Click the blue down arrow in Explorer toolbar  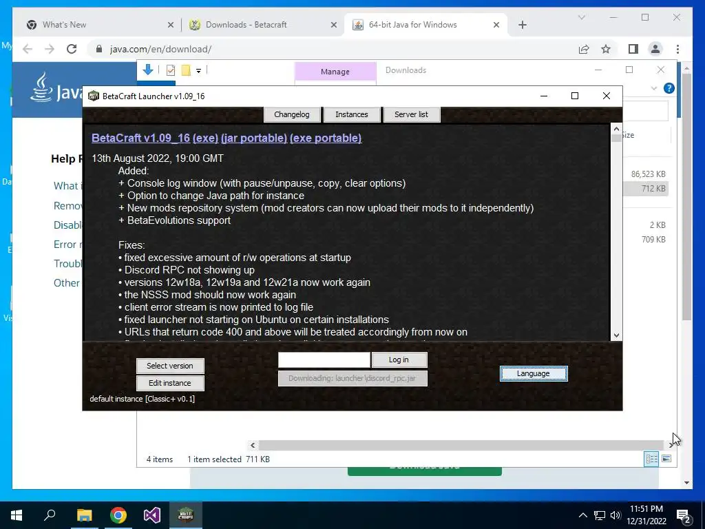click(x=148, y=70)
